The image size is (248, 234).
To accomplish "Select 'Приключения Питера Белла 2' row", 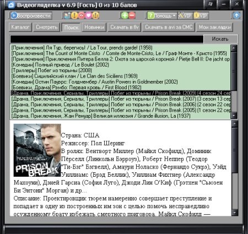I will pos(120,59).
